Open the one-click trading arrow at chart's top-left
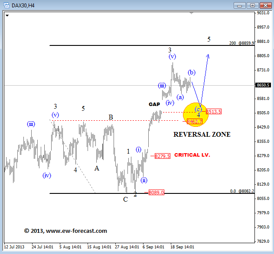Screen dimensions: 274x254 tap(7, 16)
